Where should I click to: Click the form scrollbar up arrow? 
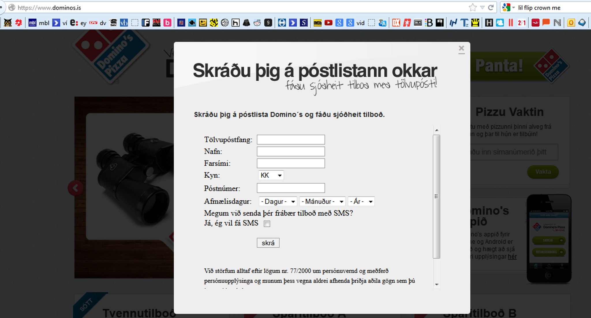coord(437,130)
